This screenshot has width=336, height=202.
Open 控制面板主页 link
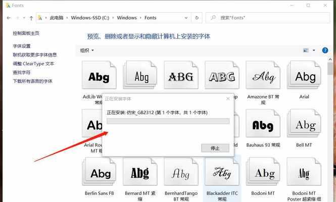coord(26,33)
